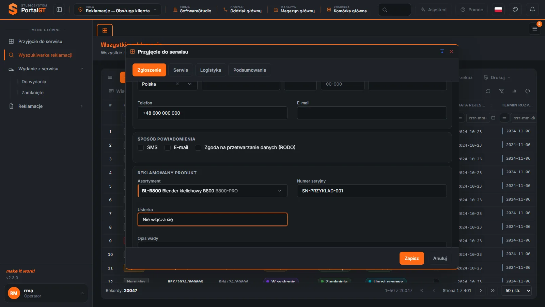Click the E-mail input field
The width and height of the screenshot is (545, 307).
coord(372,113)
